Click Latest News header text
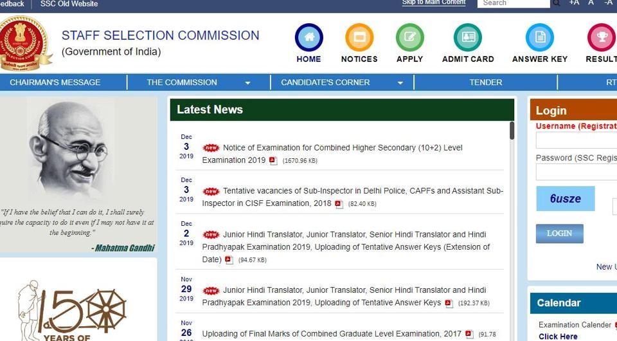The width and height of the screenshot is (617, 341). [210, 109]
